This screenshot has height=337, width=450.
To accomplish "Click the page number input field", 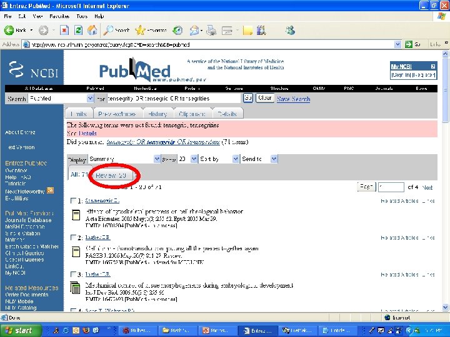I will click(x=391, y=187).
